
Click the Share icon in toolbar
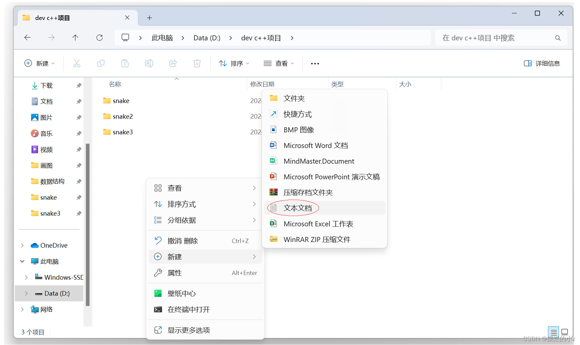point(173,63)
